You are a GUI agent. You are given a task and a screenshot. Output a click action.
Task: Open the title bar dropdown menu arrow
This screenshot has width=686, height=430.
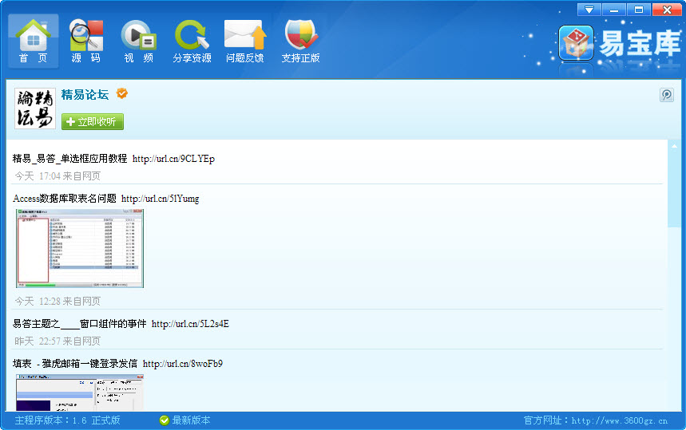589,10
